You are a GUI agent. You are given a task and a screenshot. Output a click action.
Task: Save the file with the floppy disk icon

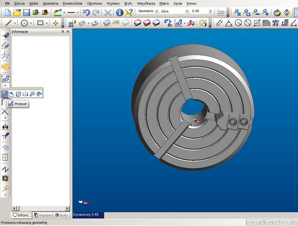click(x=26, y=13)
